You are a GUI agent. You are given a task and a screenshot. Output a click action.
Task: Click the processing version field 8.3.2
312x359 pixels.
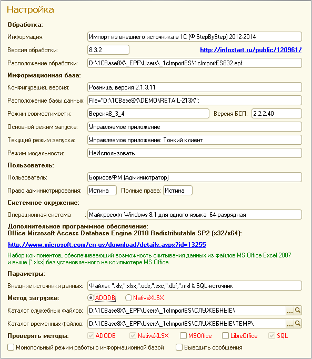[108, 49]
